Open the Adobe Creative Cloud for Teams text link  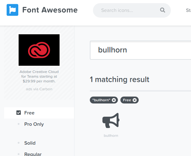39,76
